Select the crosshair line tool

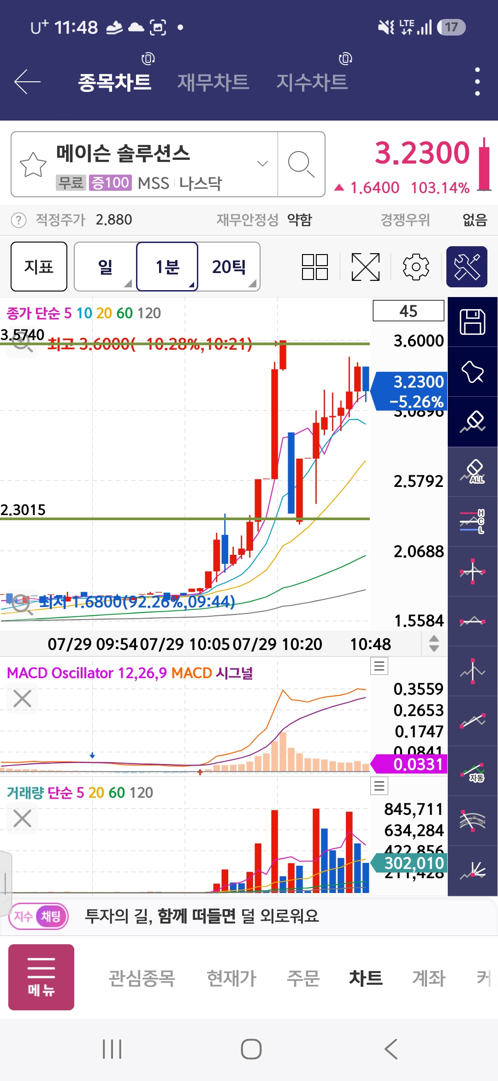tap(473, 571)
